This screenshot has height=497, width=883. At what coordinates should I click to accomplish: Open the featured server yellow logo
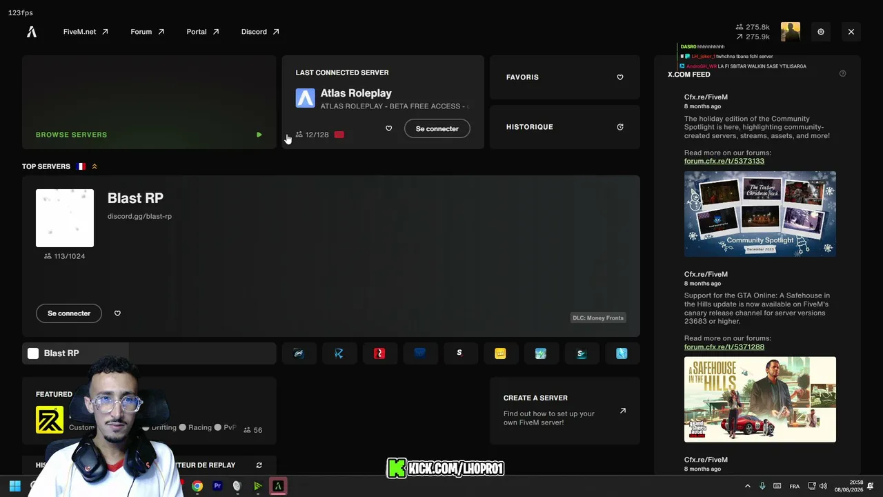click(50, 420)
